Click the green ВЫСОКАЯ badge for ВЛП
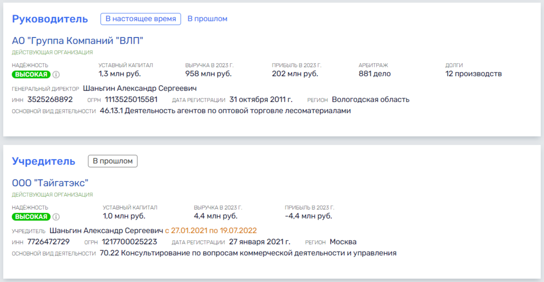 [x=31, y=74]
